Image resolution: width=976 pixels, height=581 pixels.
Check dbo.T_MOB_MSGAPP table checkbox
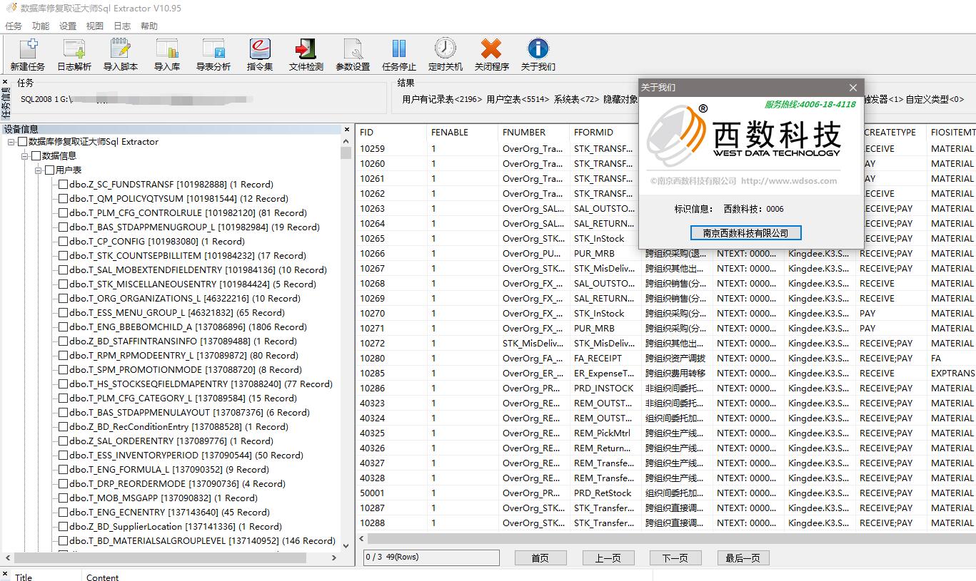pos(63,498)
